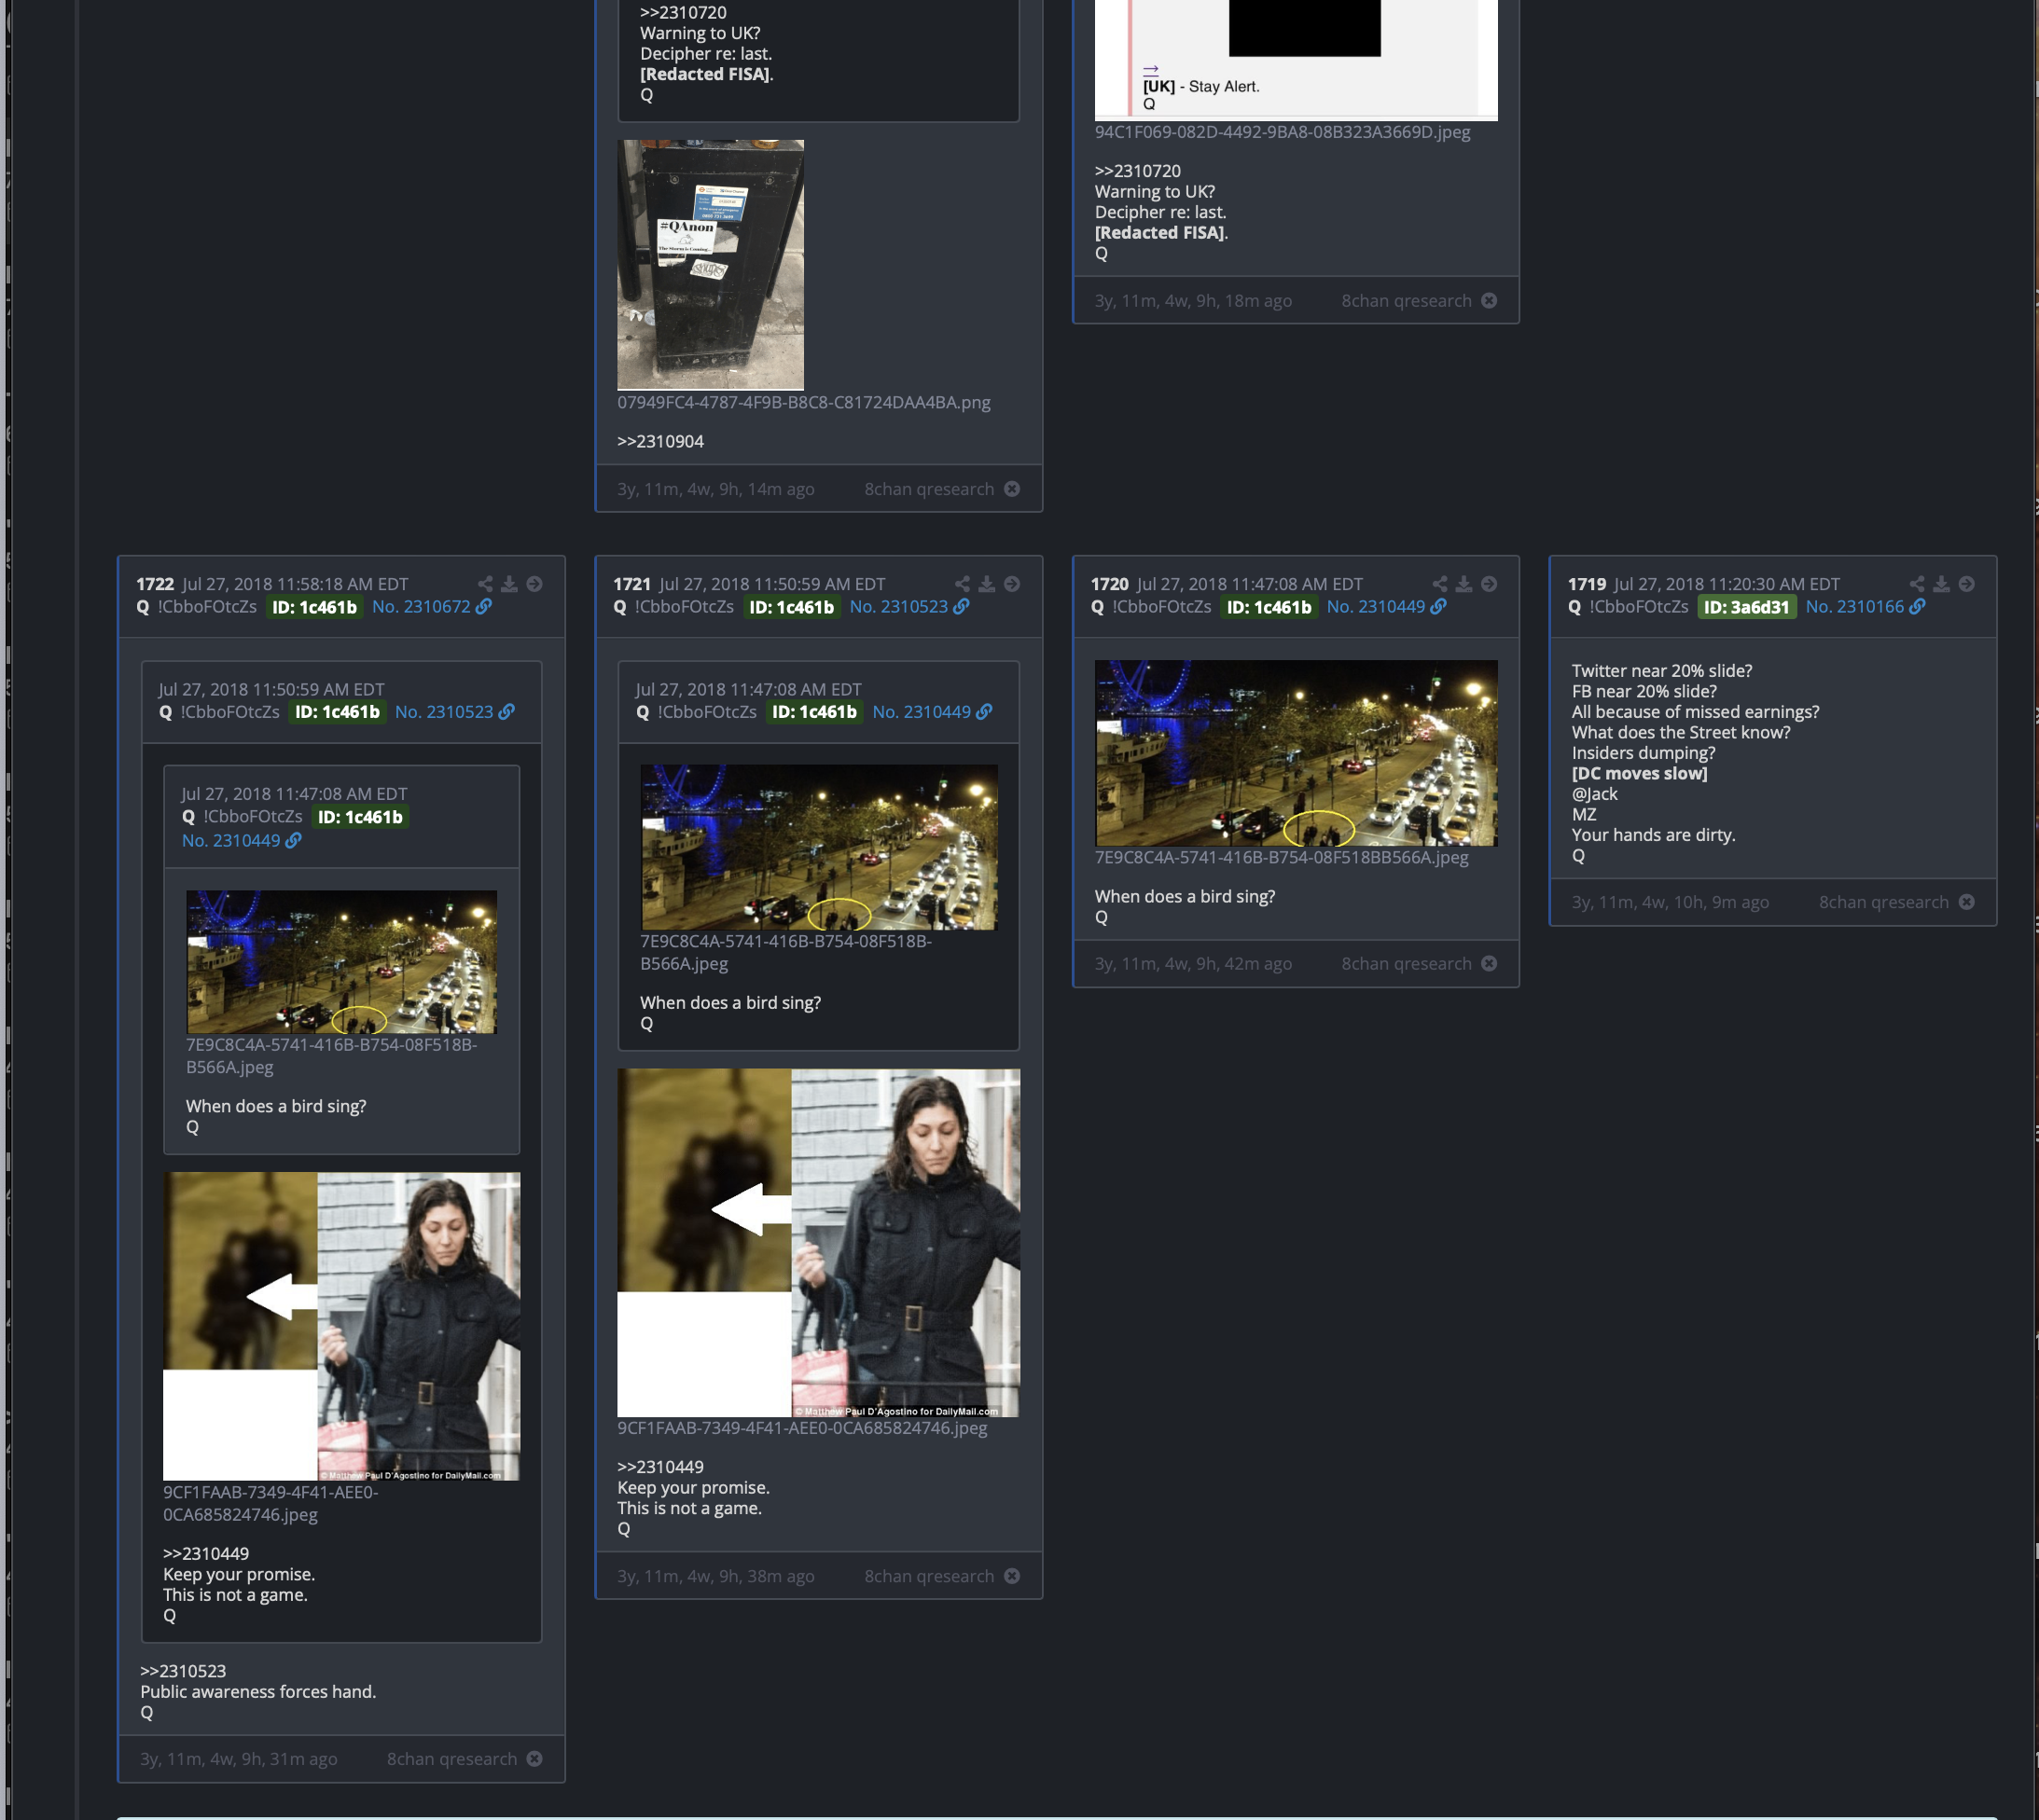The width and height of the screenshot is (2039, 1820).
Task: Click filename 9CF1FAAB-7349-4F41-AEE0-0CA685824746.jpeg in post 1721
Action: (802, 1428)
